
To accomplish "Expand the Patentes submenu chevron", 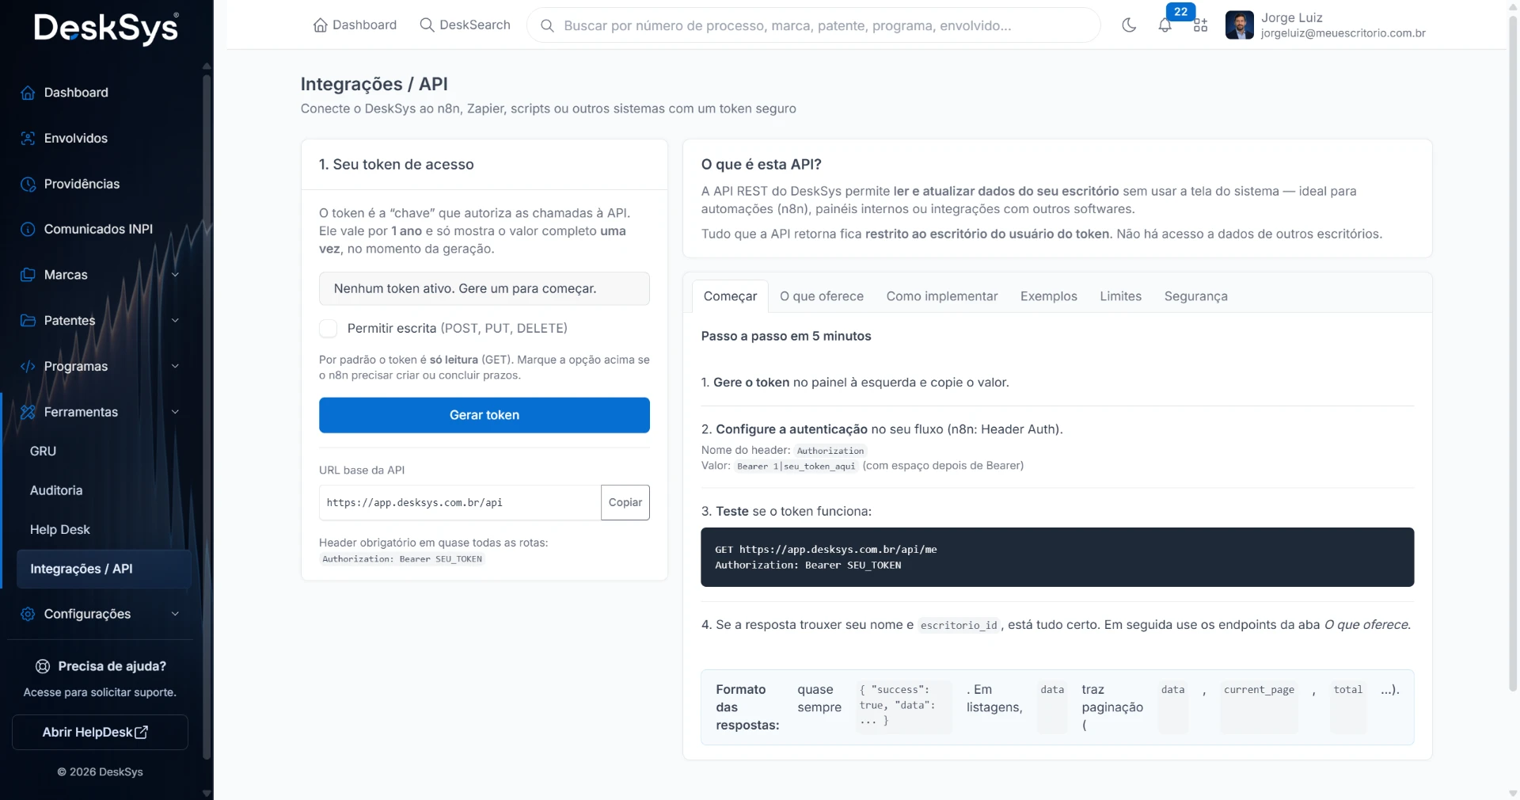I will 176,321.
